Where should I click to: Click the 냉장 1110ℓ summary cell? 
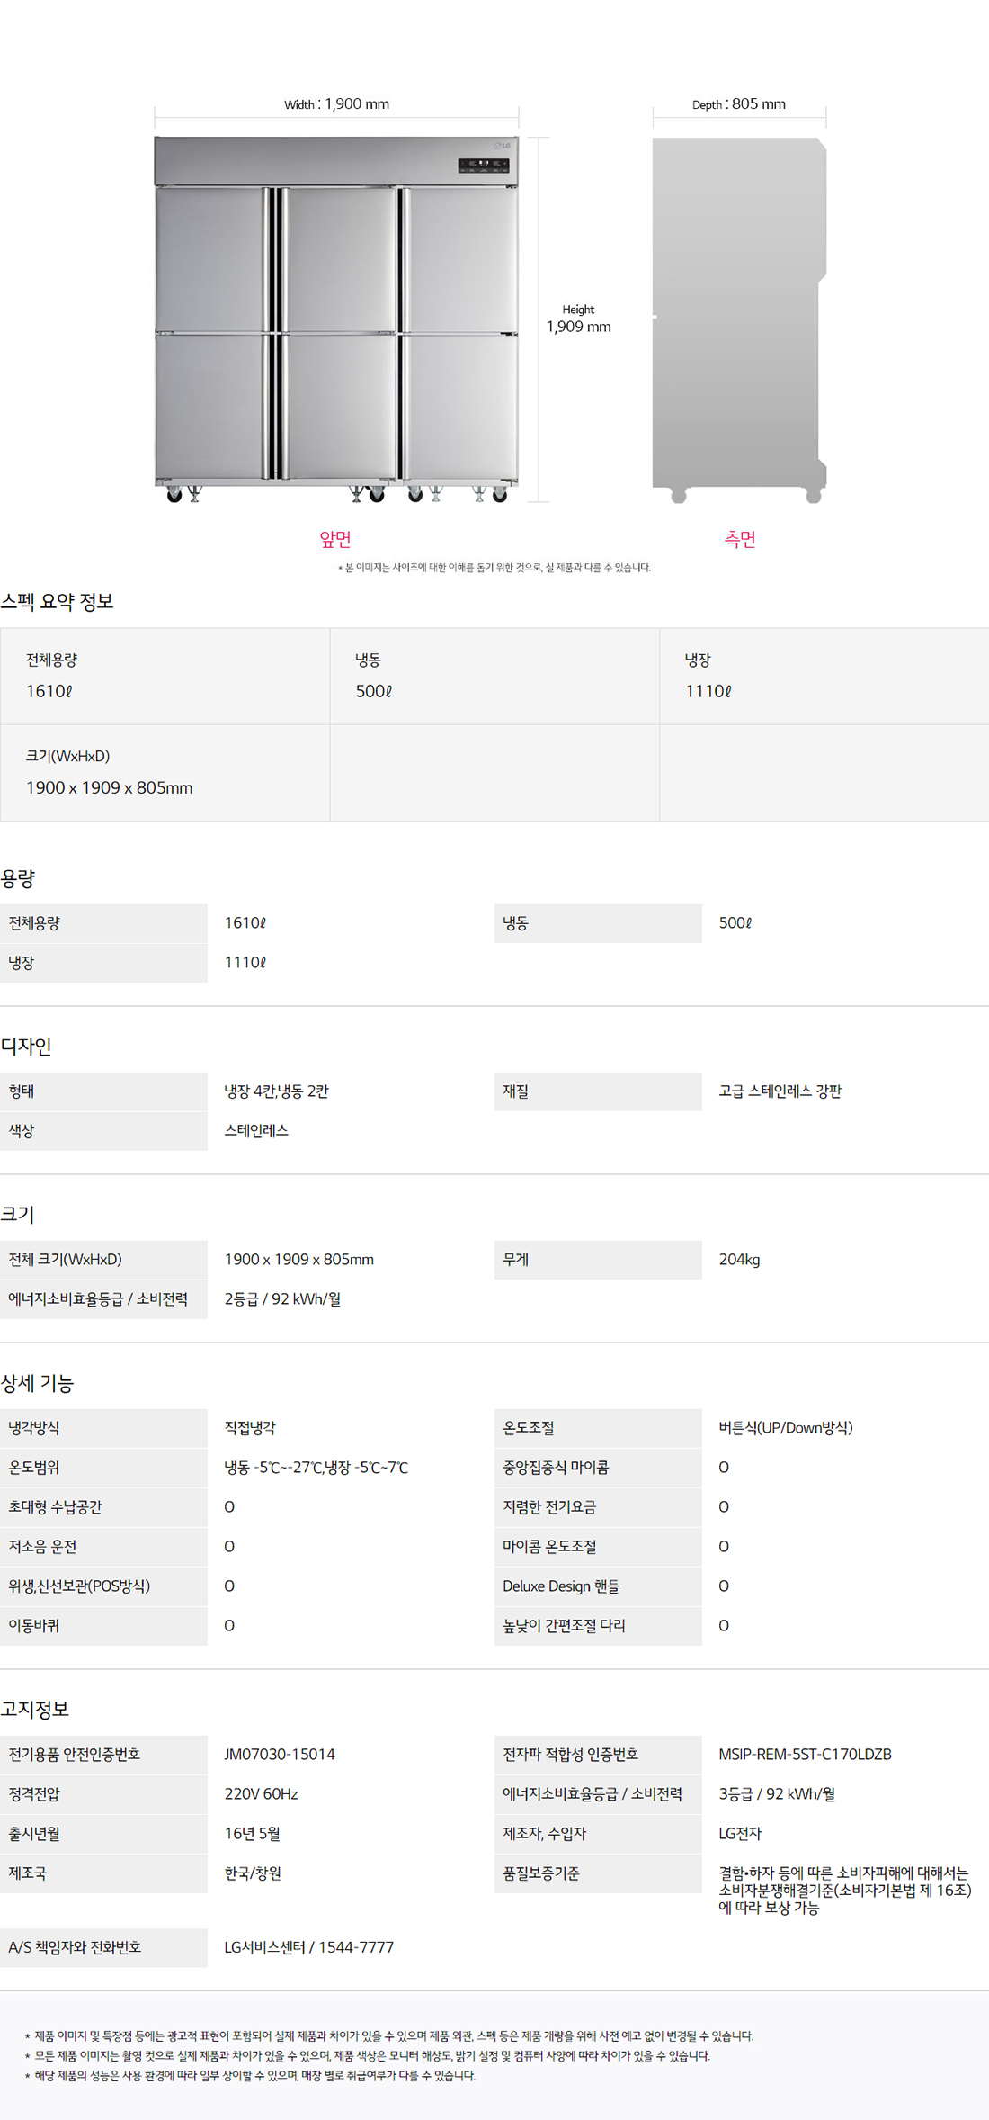[824, 676]
